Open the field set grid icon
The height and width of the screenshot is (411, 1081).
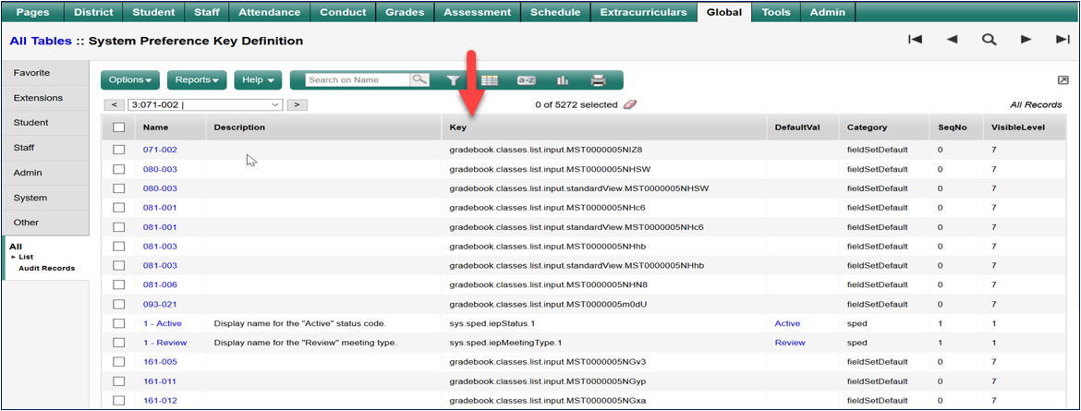pyautogui.click(x=489, y=80)
